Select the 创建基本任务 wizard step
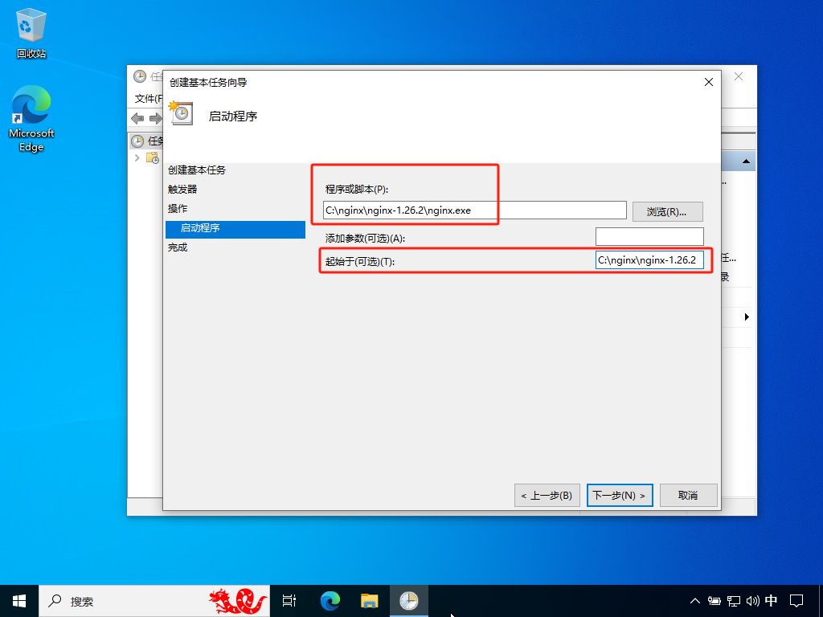 point(197,170)
